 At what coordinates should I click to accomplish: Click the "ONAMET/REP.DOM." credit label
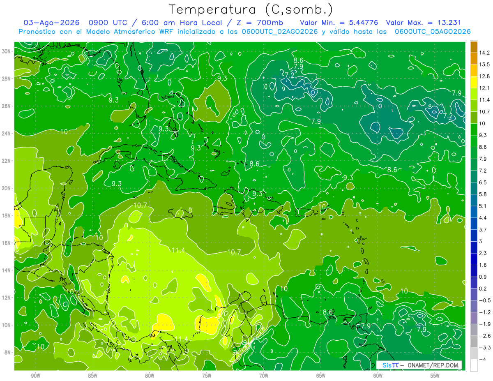(434, 365)
